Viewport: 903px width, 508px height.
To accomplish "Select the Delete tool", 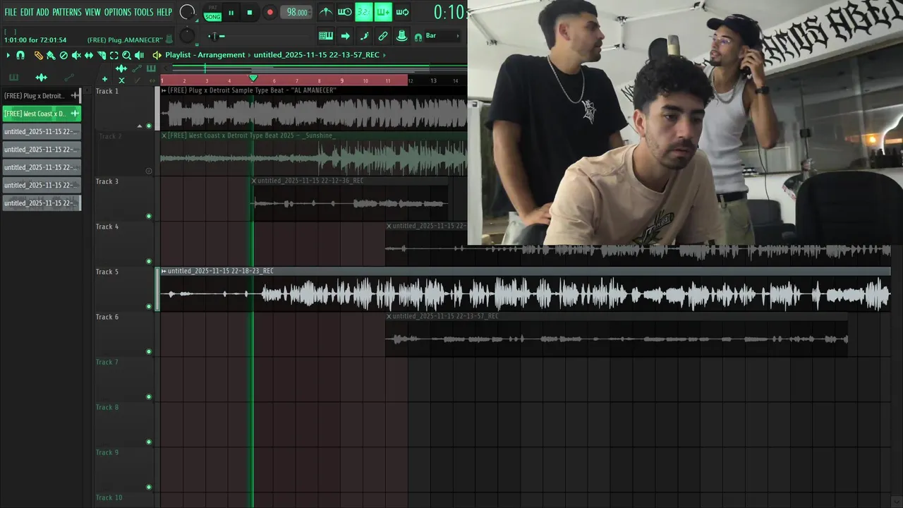I will tap(63, 55).
